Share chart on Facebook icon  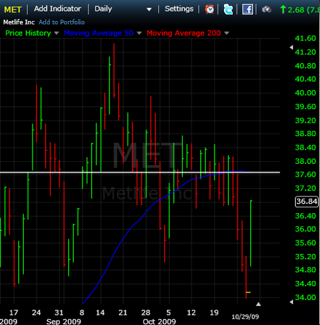click(x=248, y=9)
